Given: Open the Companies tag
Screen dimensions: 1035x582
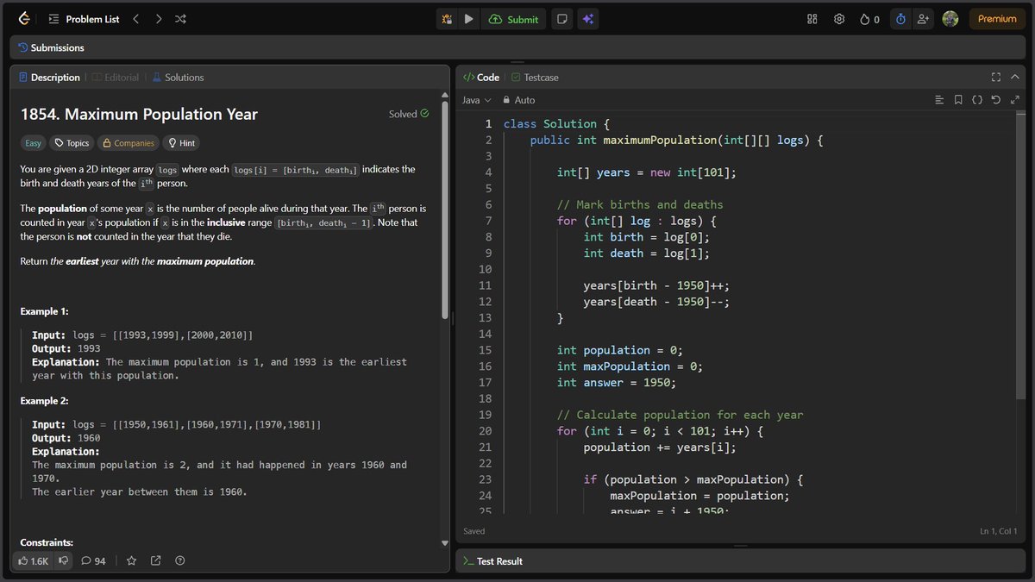Looking at the screenshot, I should click(x=128, y=143).
